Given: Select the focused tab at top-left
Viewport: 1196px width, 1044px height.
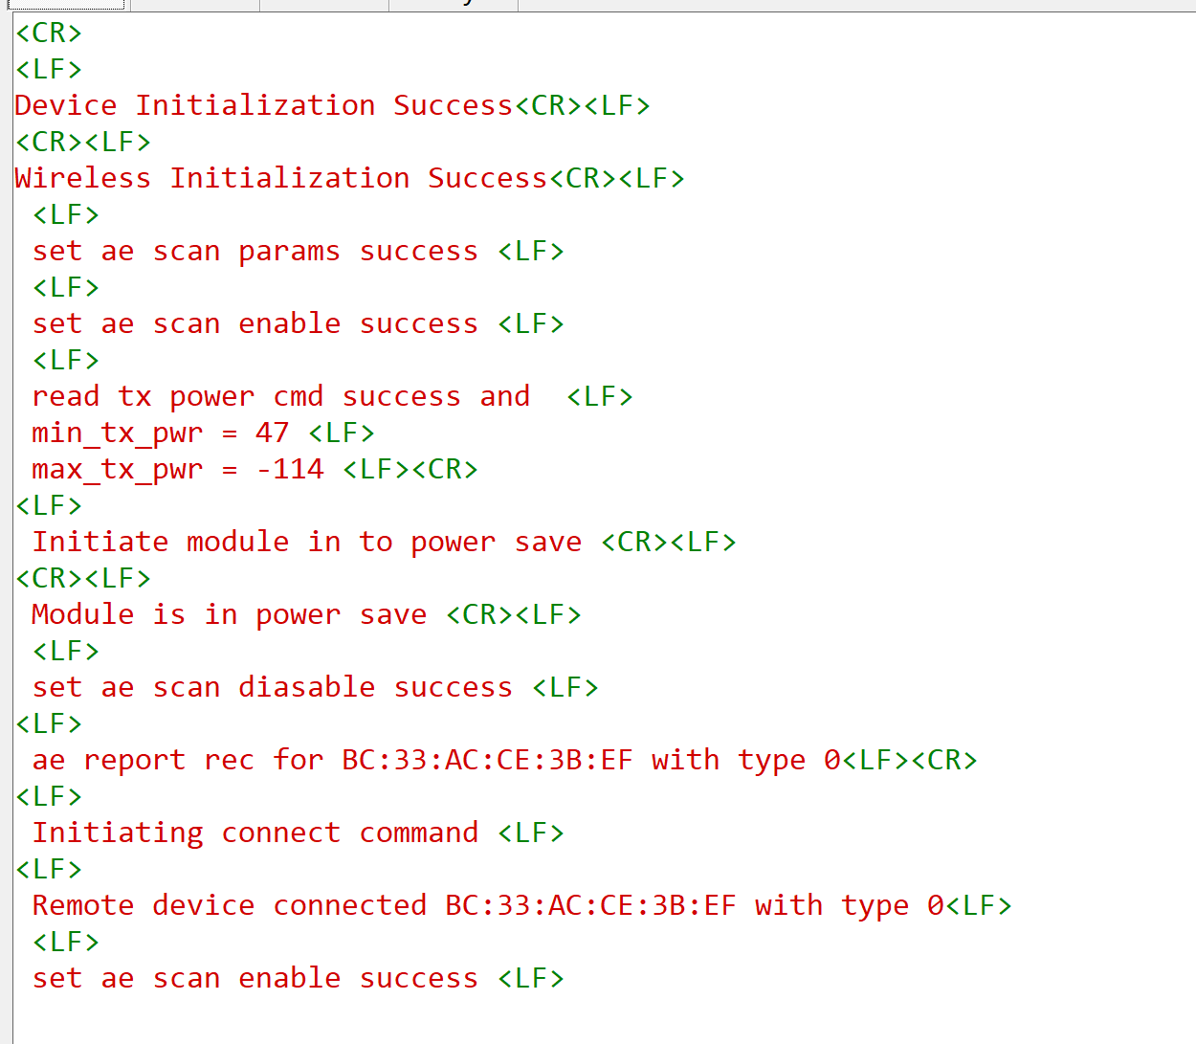Looking at the screenshot, I should click(65, 5).
